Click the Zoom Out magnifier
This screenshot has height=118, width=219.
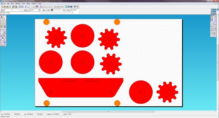click(215, 26)
